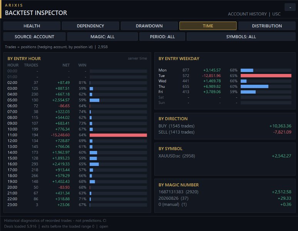Image resolution: width=298 pixels, height=231 pixels.
Task: Click the +2,554.57 net value
Action: point(61,100)
